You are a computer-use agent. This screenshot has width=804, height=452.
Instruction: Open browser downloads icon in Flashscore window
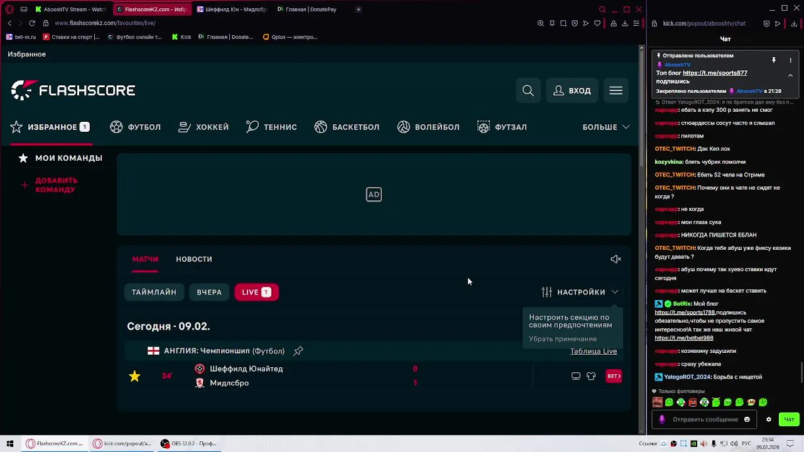tap(625, 23)
